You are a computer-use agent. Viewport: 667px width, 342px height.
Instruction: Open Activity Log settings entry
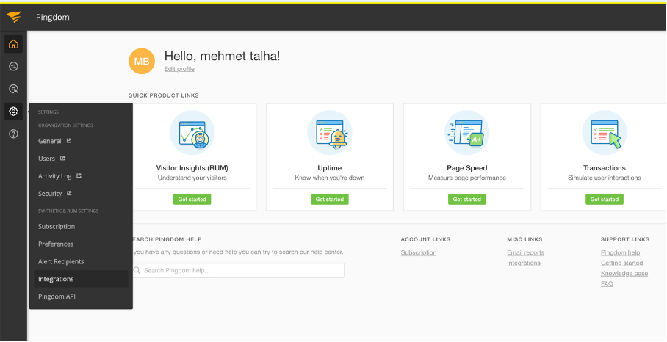(55, 176)
